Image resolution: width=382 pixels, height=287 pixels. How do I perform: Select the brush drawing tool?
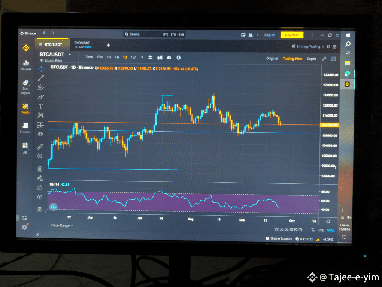pos(41,97)
